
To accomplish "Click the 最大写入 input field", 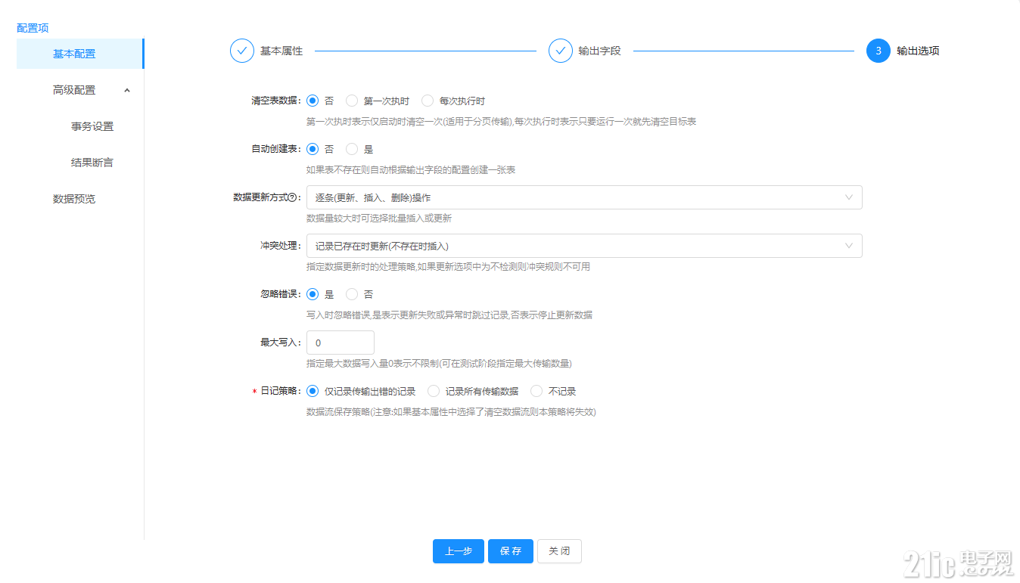I will pyautogui.click(x=341, y=343).
